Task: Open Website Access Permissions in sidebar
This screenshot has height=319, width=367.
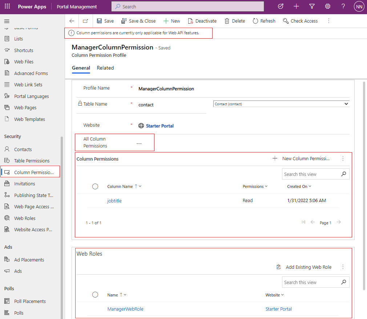Action: click(x=33, y=229)
